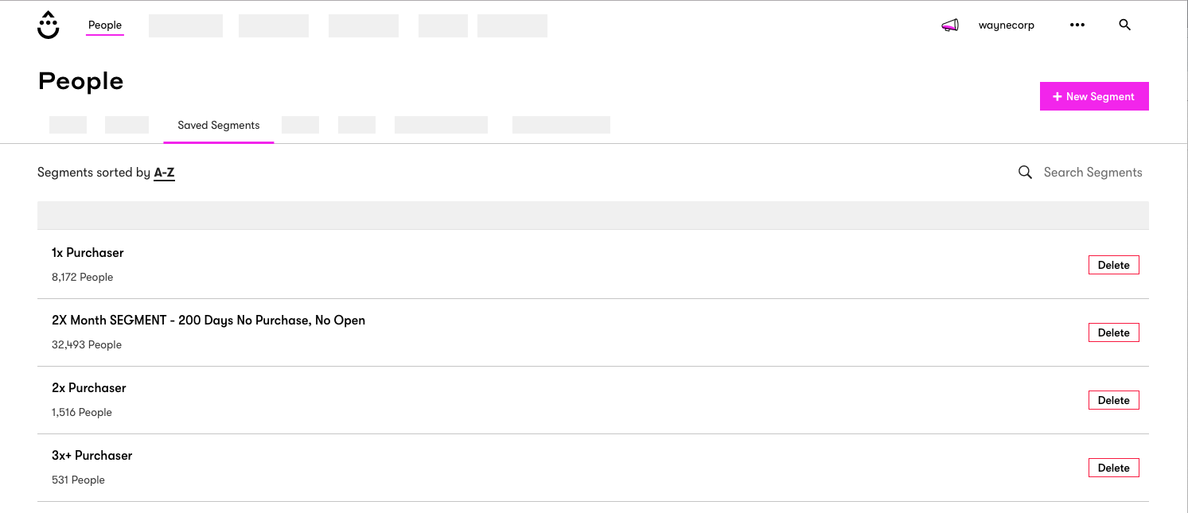Click the Search Segments input field

[x=1093, y=172]
